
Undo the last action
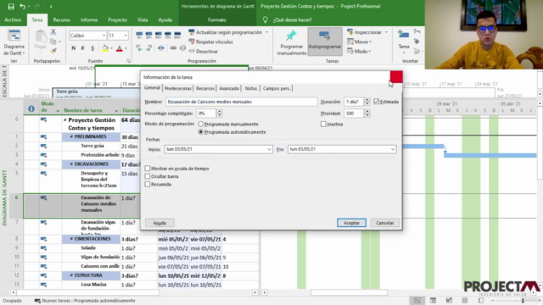pyautogui.click(x=22, y=6)
